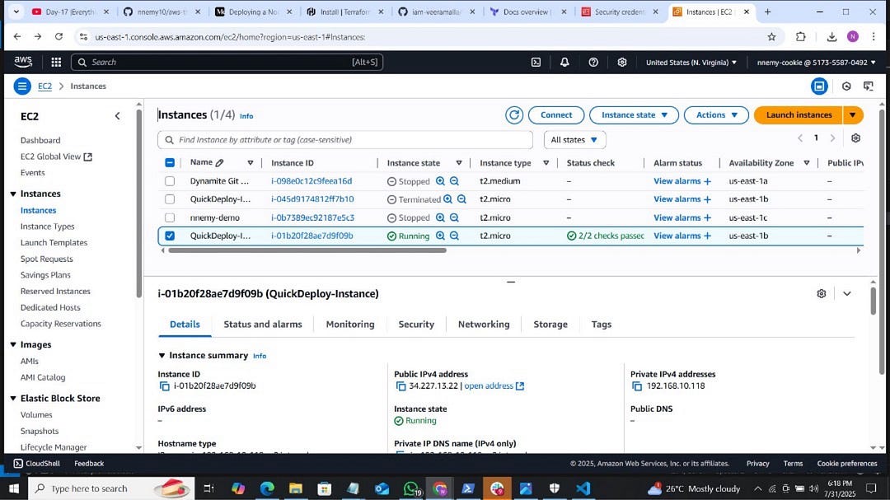
Task: Open the All states filter dropdown
Action: pyautogui.click(x=574, y=139)
